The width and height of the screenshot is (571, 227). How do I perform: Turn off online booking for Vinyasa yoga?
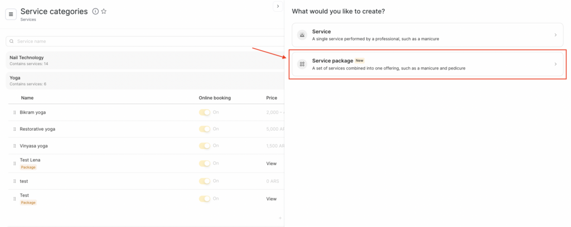[x=205, y=146]
